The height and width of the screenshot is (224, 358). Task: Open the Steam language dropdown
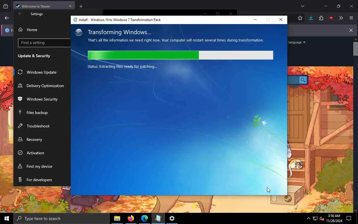297,42
